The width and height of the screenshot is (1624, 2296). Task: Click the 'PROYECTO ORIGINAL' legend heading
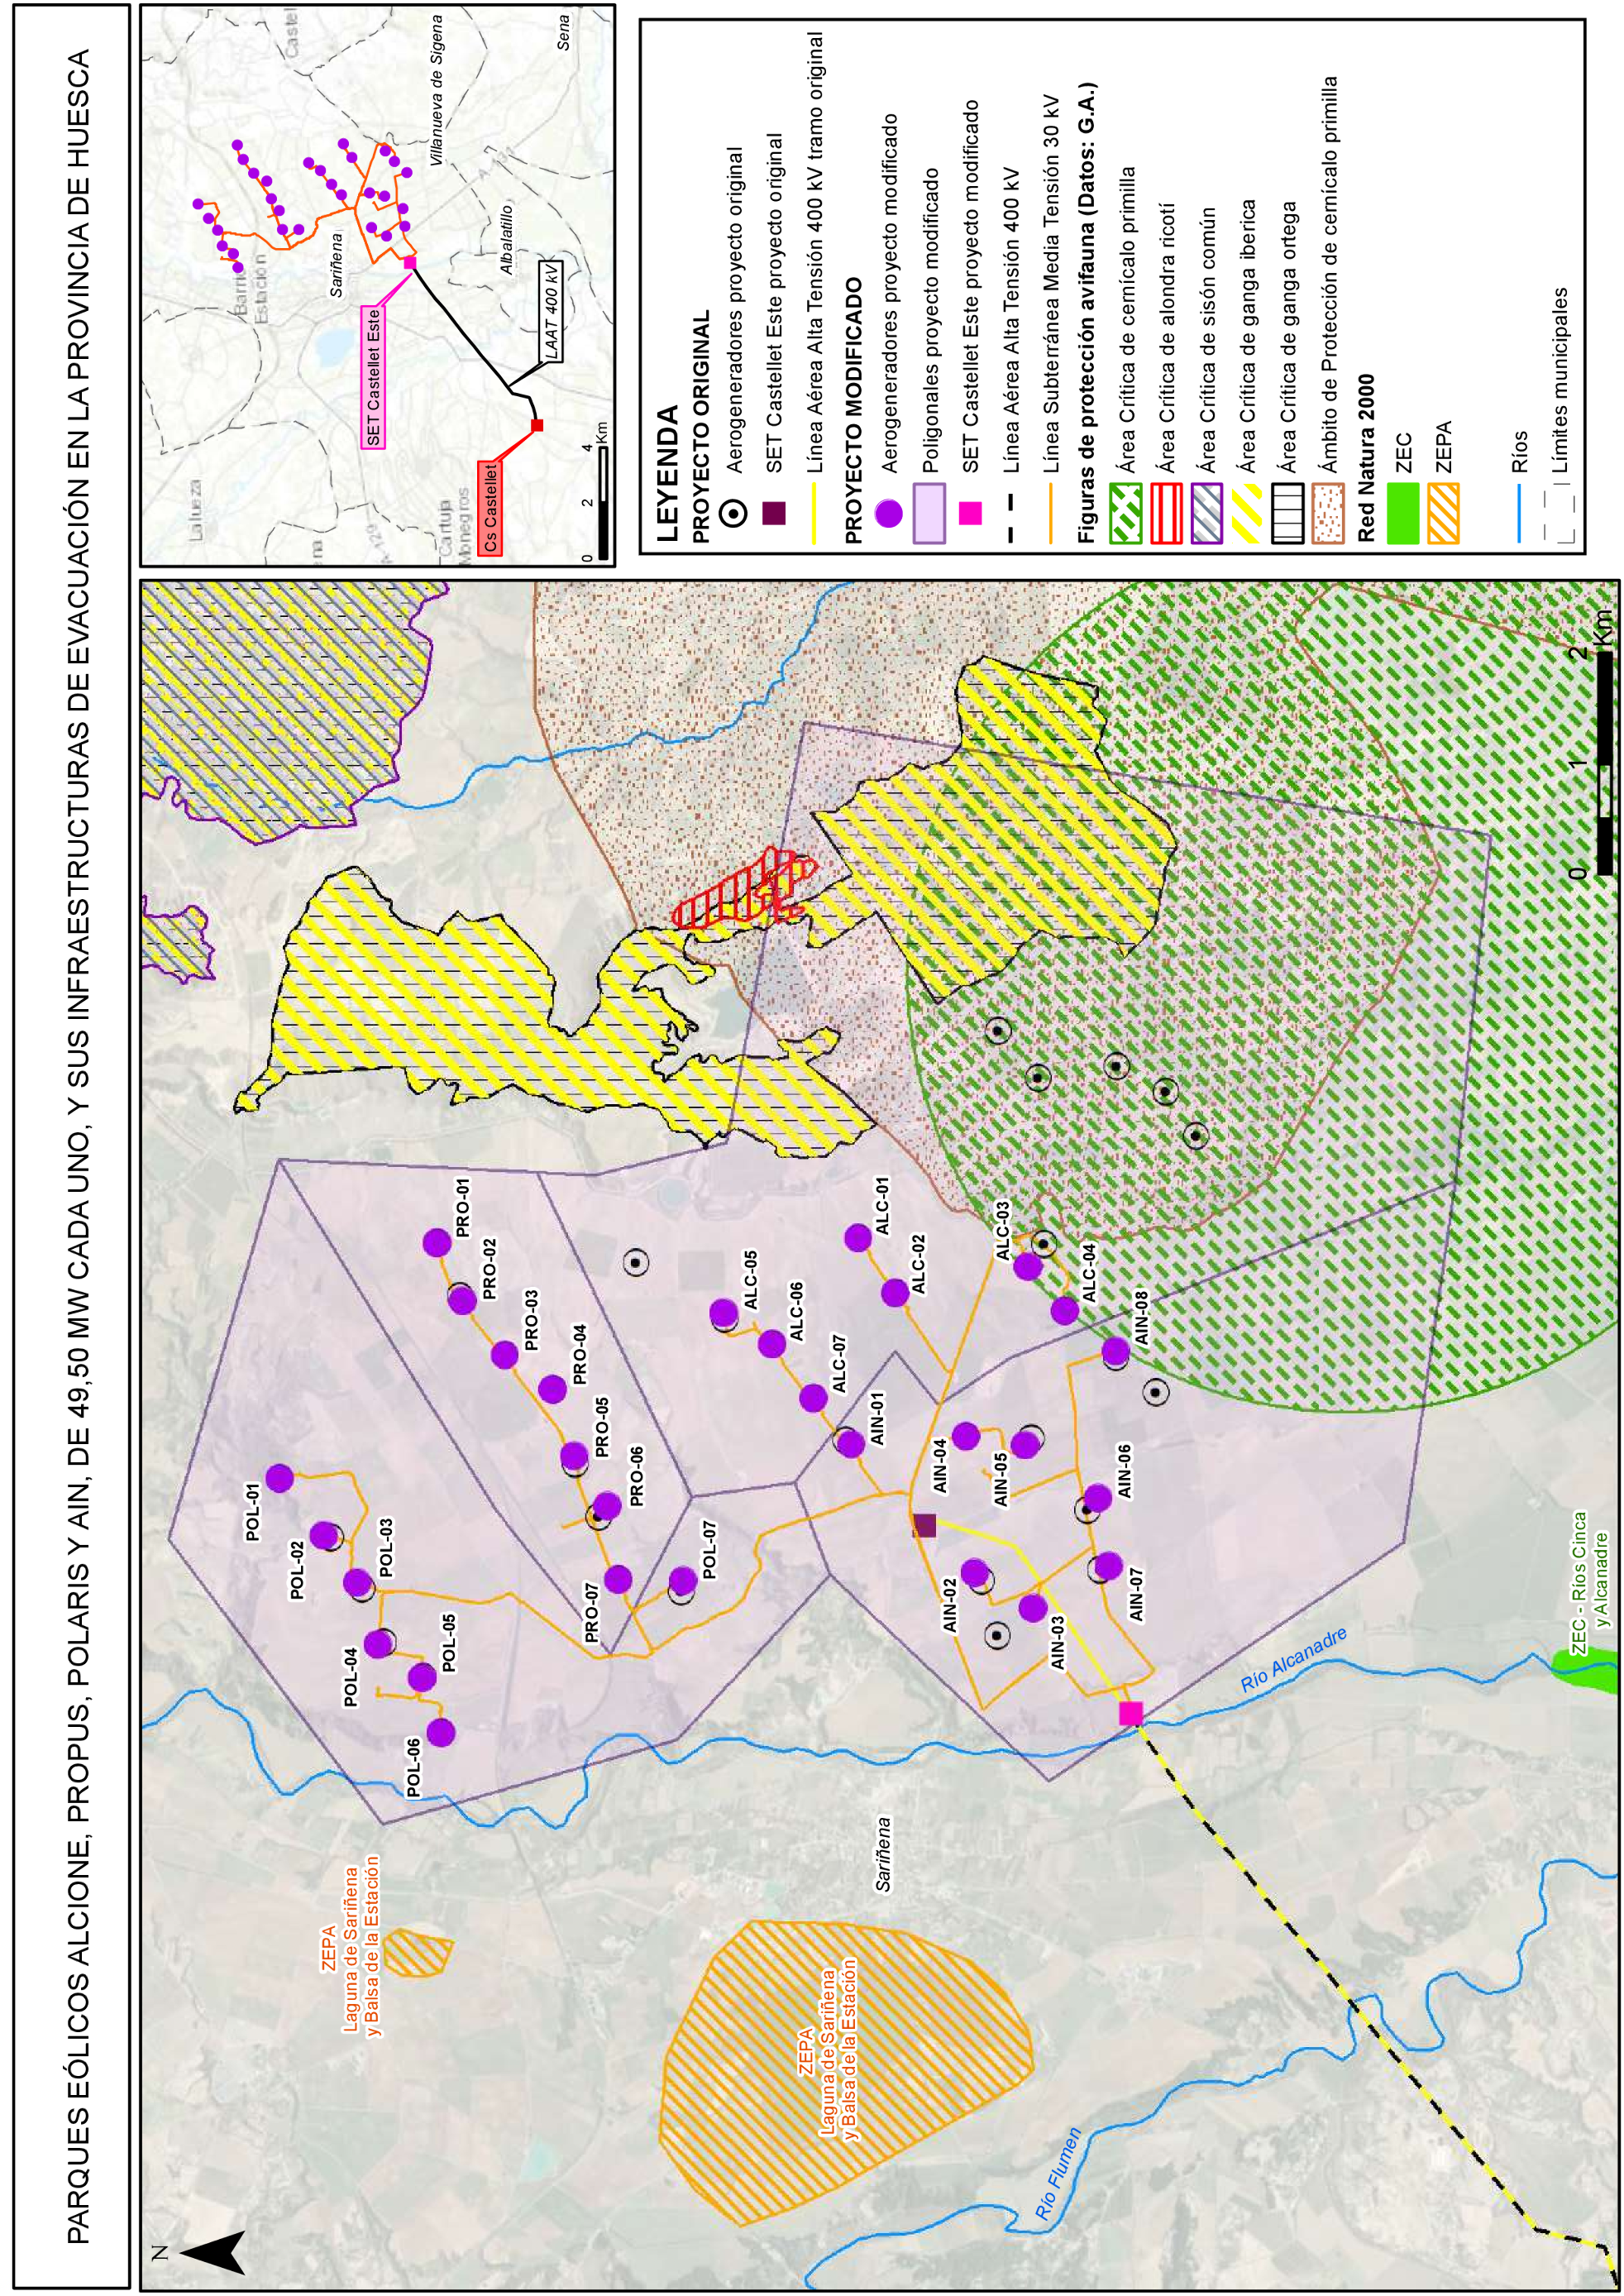click(701, 427)
